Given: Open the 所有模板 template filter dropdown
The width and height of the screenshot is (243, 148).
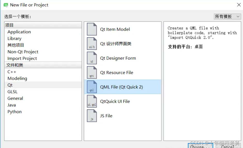Looking at the screenshot, I should (x=227, y=17).
